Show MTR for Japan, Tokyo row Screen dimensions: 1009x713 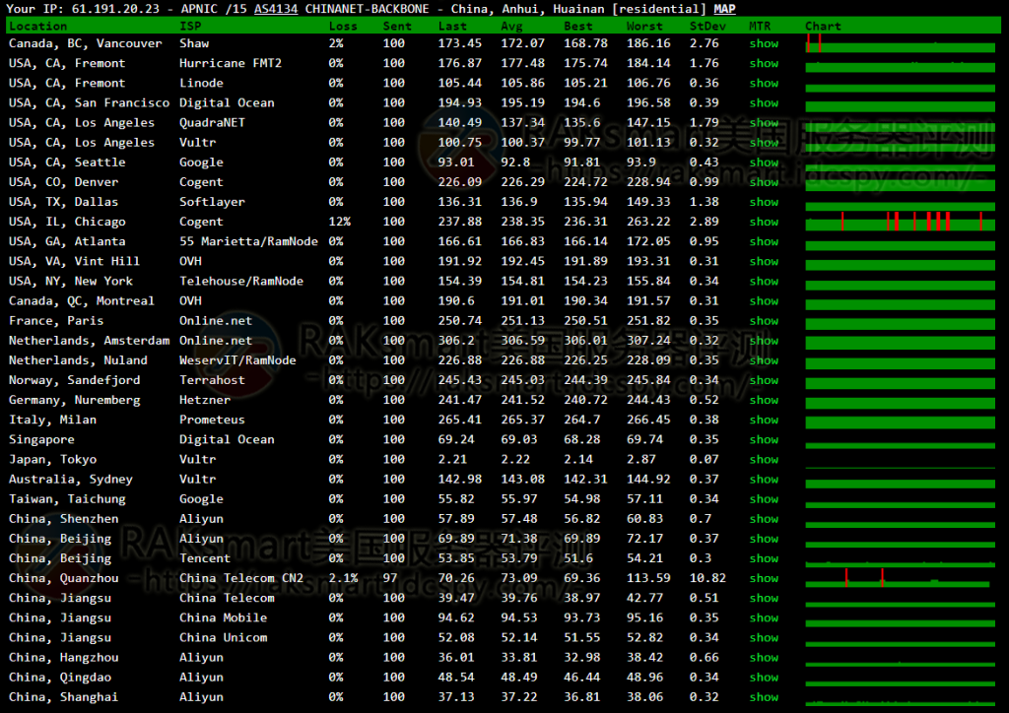pos(764,460)
